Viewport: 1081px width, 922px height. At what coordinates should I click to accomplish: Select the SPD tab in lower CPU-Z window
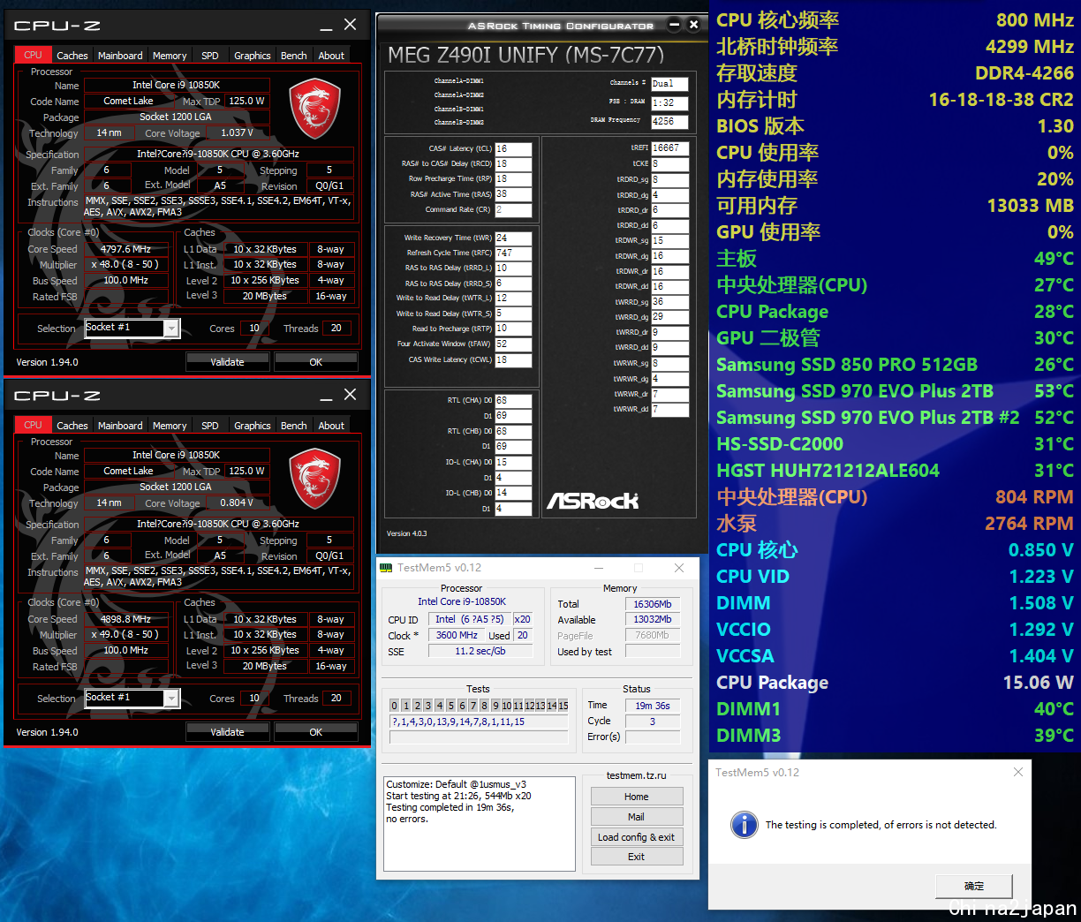click(210, 426)
